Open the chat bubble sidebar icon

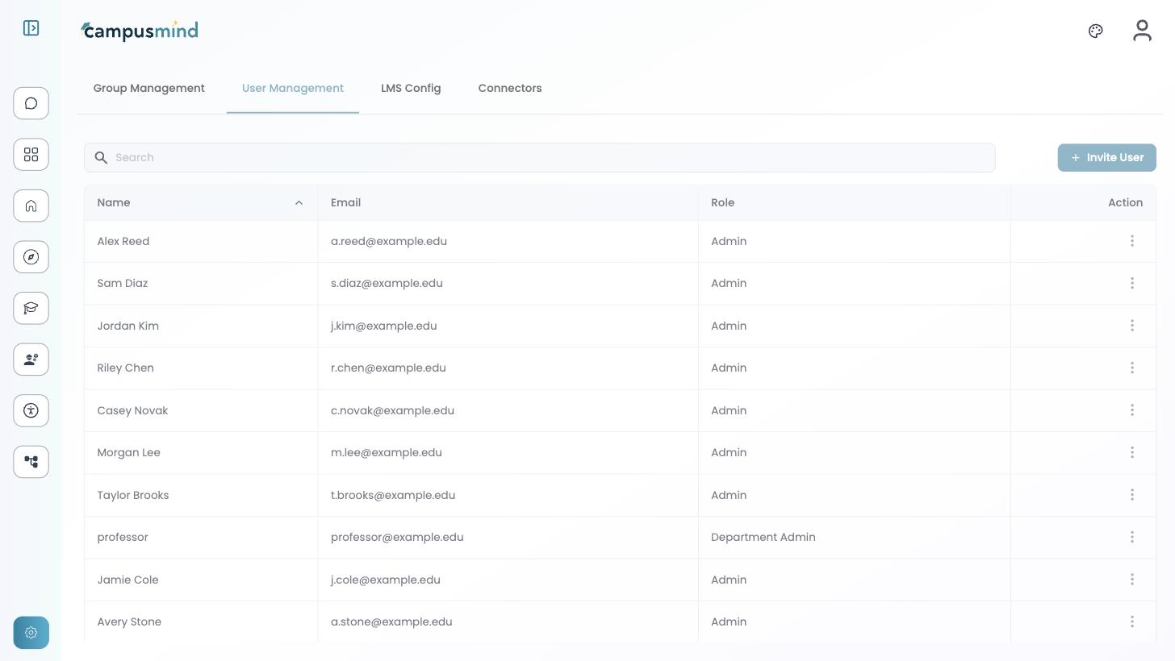(31, 103)
